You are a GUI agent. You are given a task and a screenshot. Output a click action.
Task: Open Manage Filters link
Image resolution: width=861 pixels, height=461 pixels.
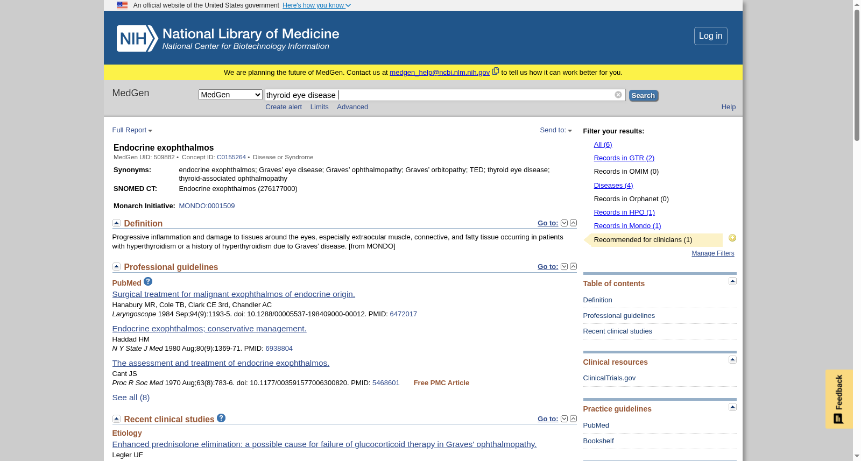pos(713,253)
